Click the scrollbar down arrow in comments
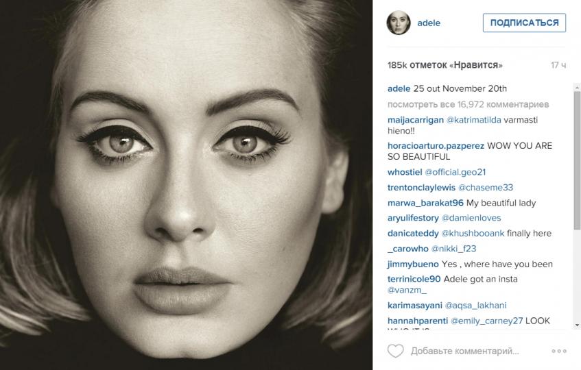Viewport: 581px width, 370px height. (x=577, y=325)
